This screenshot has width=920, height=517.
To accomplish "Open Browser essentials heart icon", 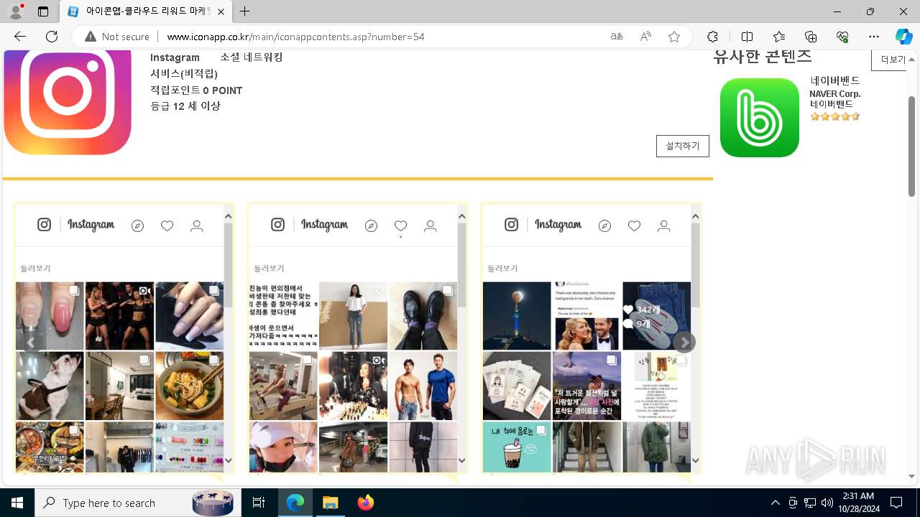I will pyautogui.click(x=842, y=37).
